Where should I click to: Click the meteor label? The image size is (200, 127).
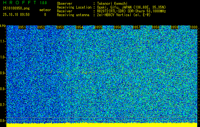coord(45,10)
